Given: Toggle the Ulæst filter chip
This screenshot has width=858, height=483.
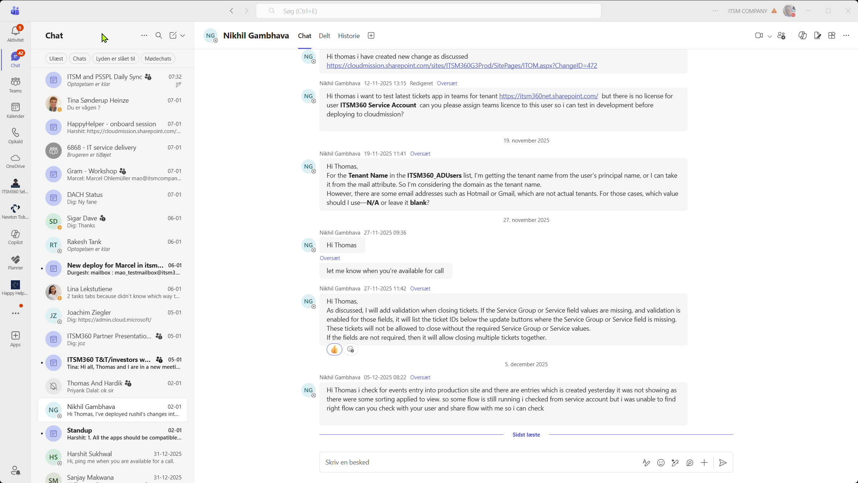Looking at the screenshot, I should pos(56,58).
